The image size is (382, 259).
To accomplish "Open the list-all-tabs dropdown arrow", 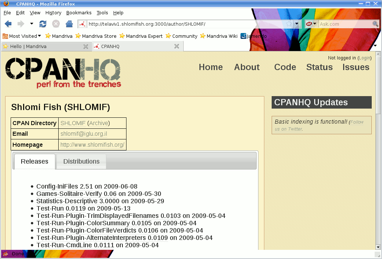I will (375, 45).
